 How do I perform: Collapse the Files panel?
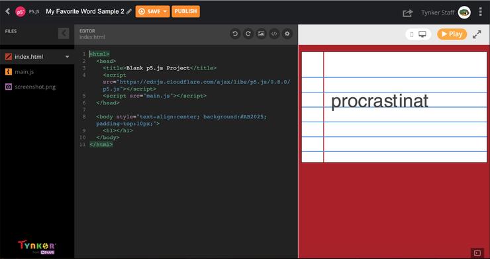pos(64,33)
